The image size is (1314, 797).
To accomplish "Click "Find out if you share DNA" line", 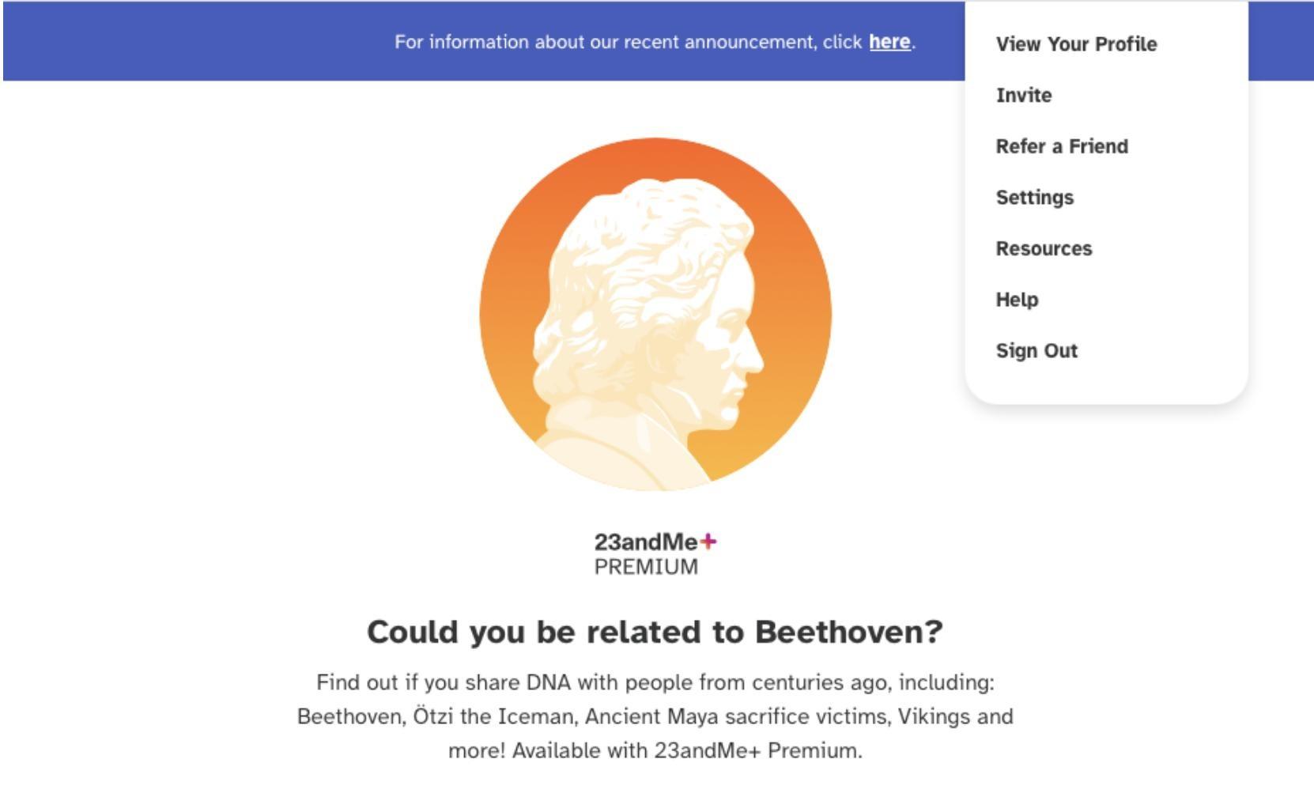I will coord(655,682).
